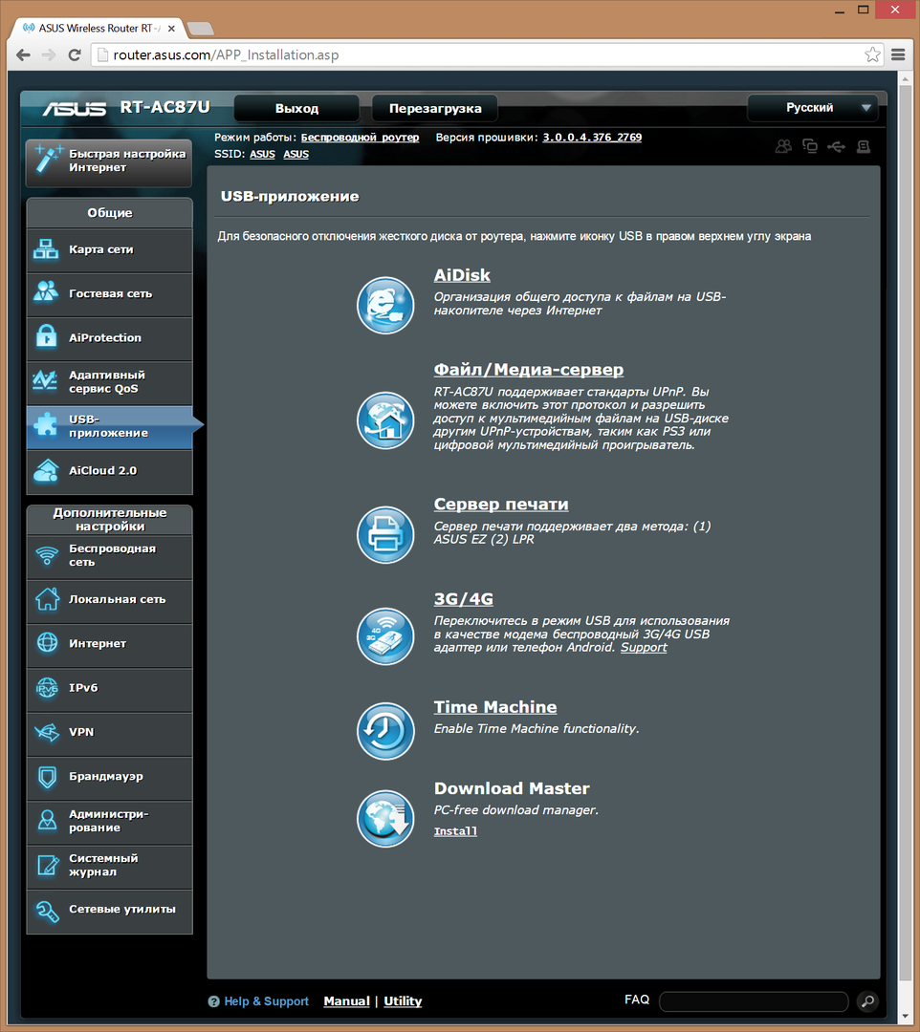Click the Install link under Download Master
The width and height of the screenshot is (920, 1032).
(x=455, y=831)
